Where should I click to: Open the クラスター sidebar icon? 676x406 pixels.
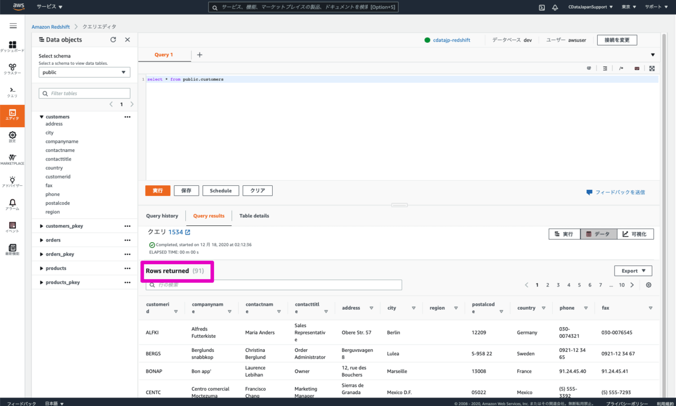(x=12, y=69)
